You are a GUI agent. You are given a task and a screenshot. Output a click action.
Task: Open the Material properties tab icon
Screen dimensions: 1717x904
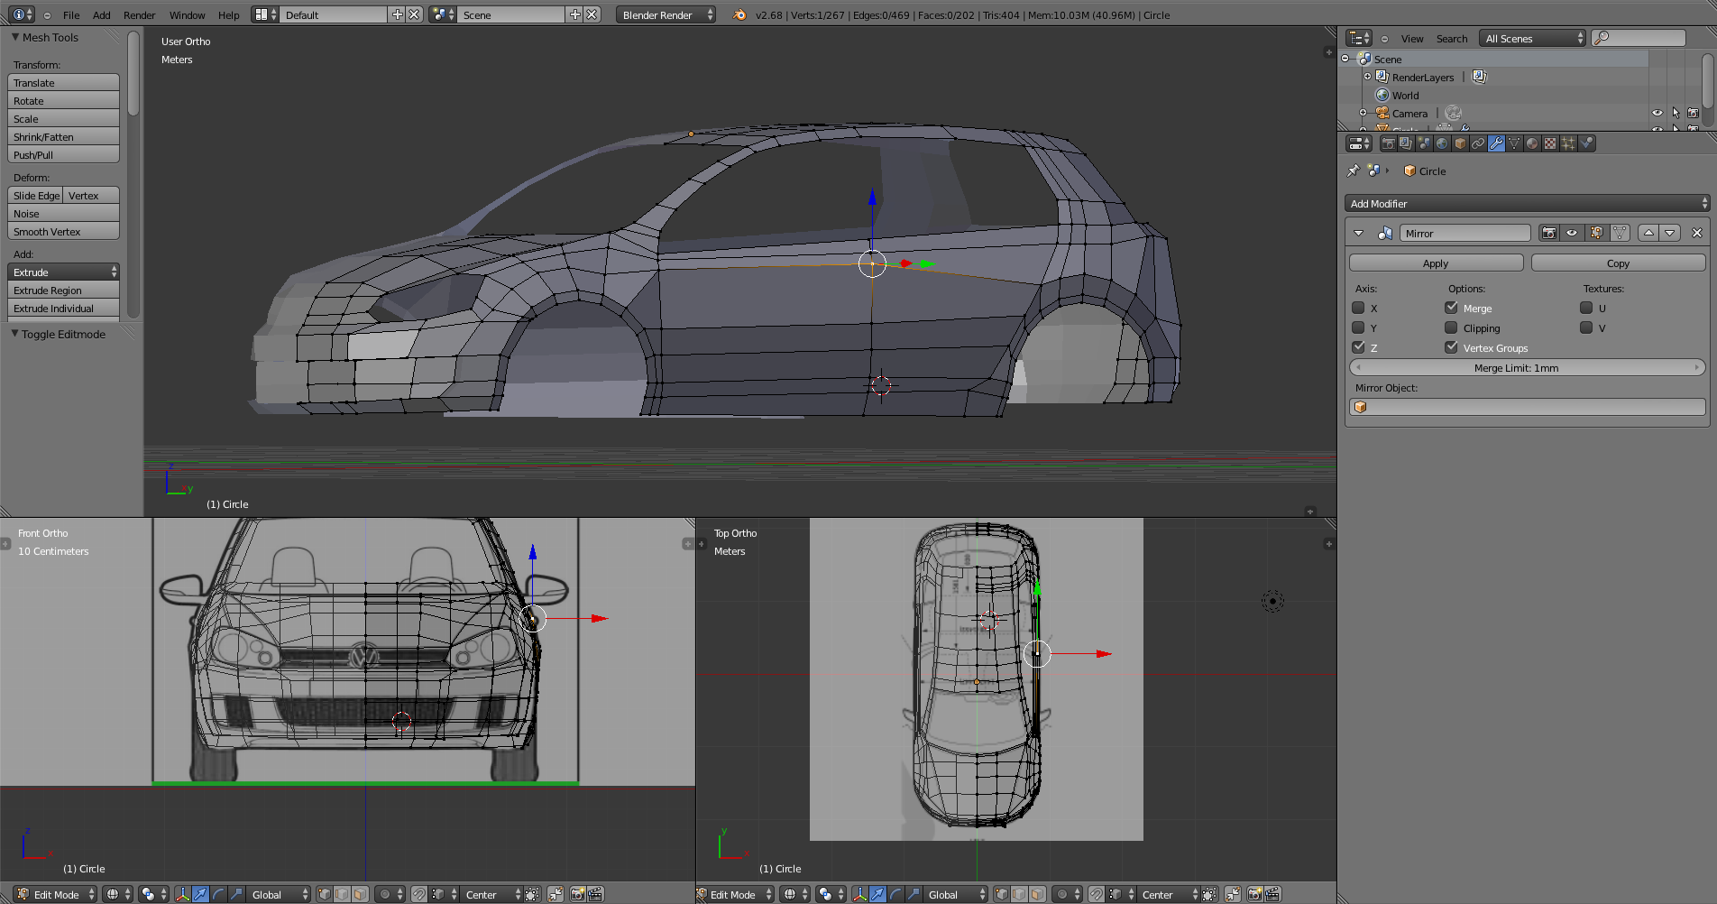[x=1532, y=143]
